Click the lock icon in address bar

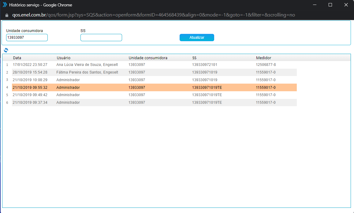coord(7,15)
